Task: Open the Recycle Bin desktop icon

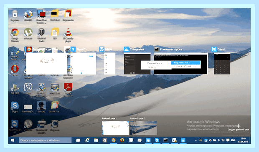Action: pos(15,16)
